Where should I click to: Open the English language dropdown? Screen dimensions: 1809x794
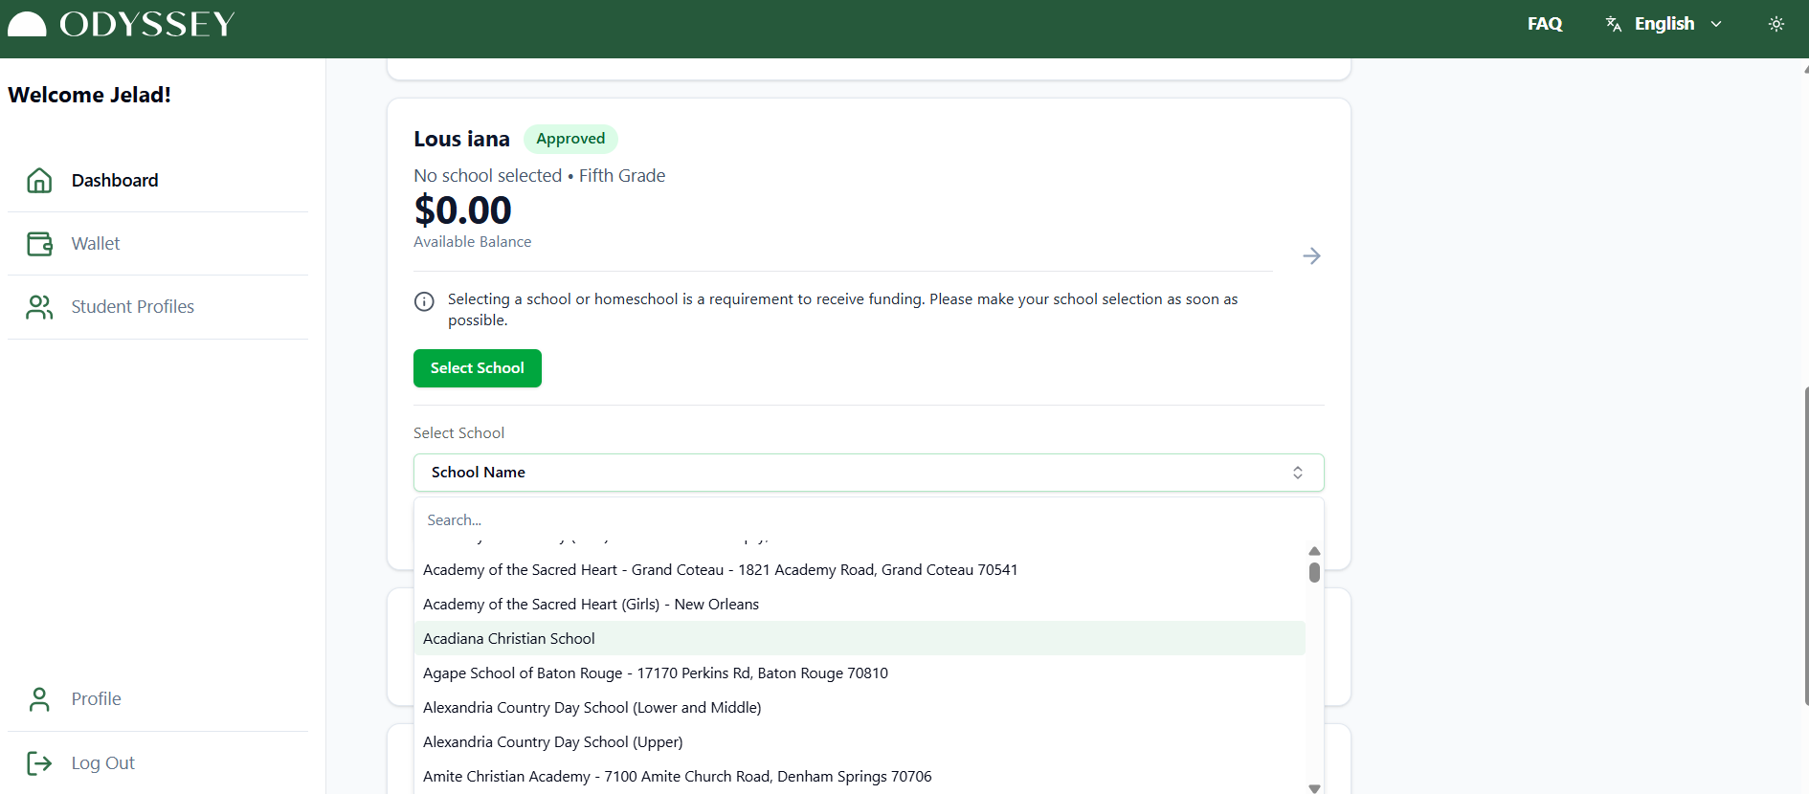tap(1664, 24)
